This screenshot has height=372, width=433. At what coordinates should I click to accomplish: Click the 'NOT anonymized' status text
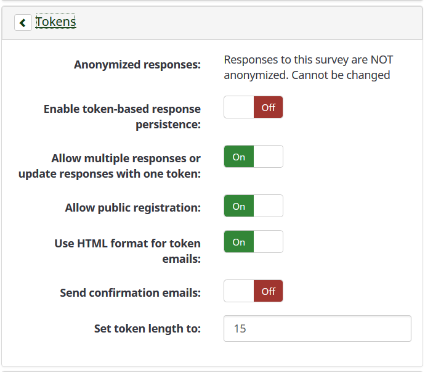(x=308, y=67)
